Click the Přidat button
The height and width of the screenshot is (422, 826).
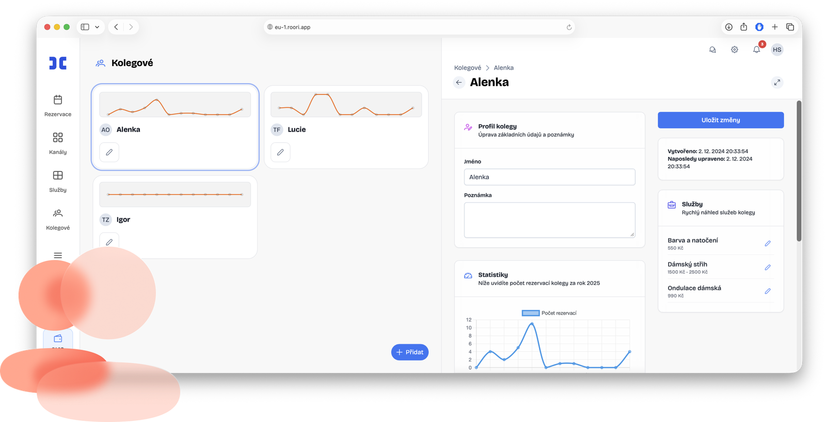point(410,352)
